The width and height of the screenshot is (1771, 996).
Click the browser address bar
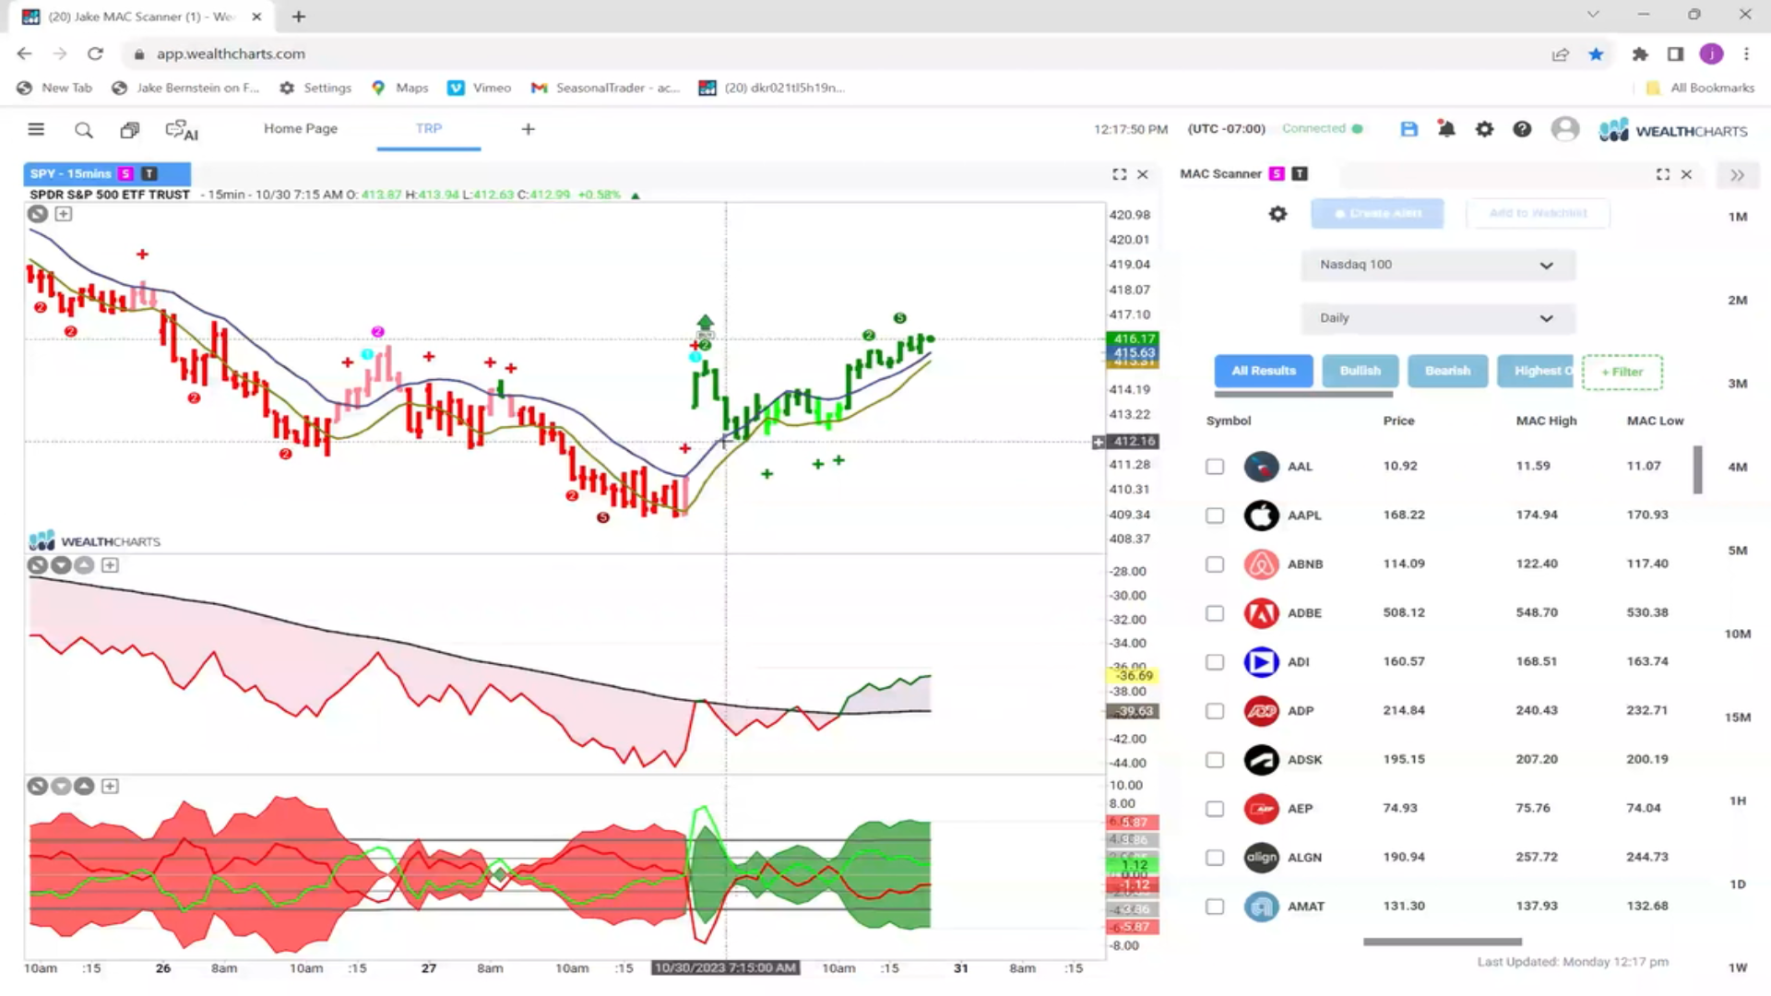pos(830,54)
